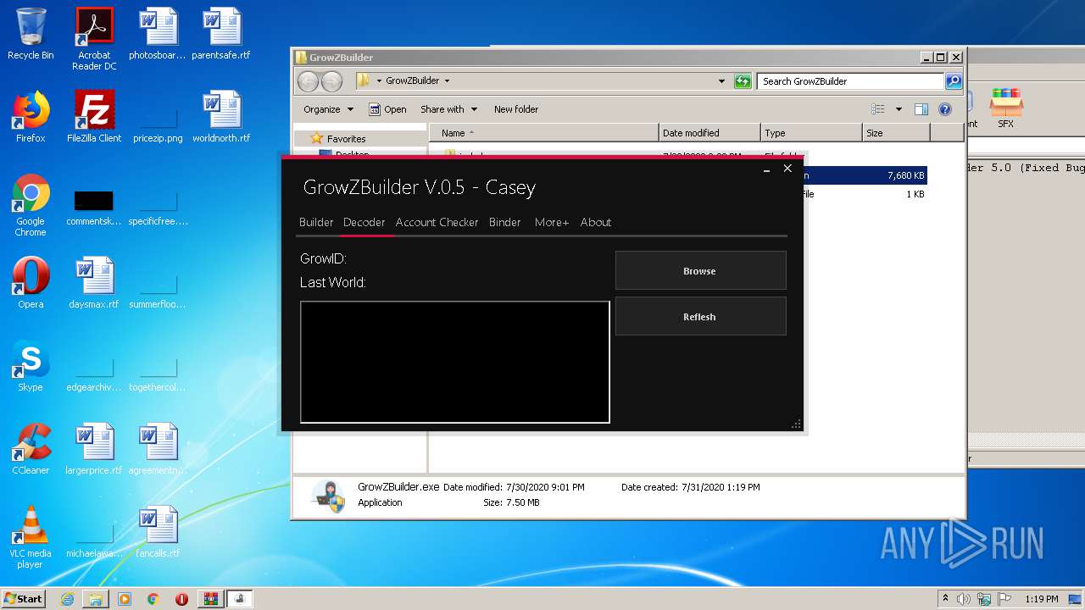Viewport: 1085px width, 610px height.
Task: Sort files by Date modified column
Action: [x=709, y=133]
